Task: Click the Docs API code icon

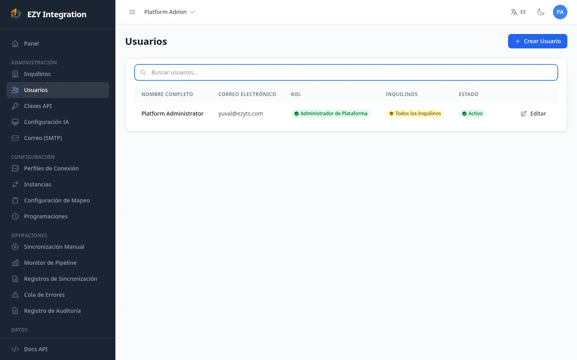Action: (15, 349)
